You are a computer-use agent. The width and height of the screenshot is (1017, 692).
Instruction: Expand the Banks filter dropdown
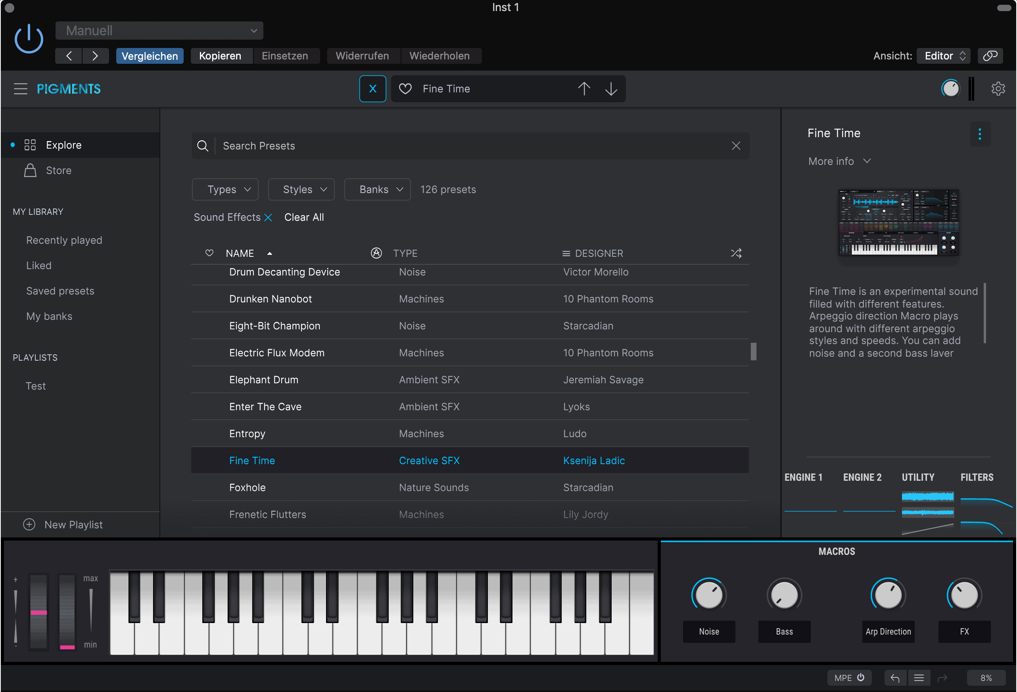377,189
